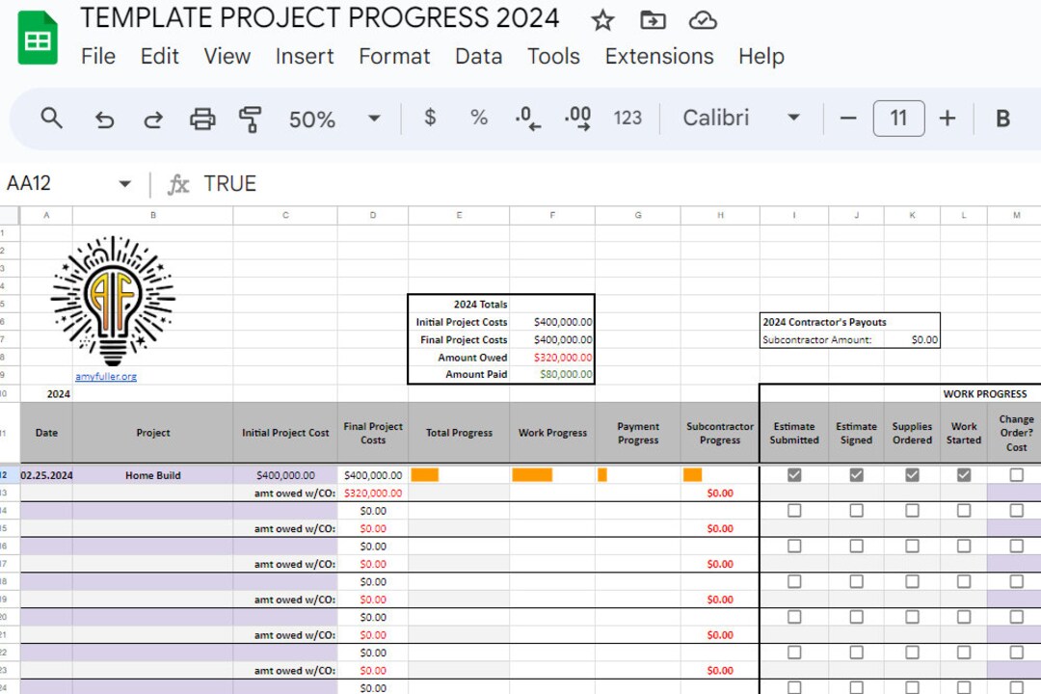Click the Undo icon in the toolbar
1041x694 pixels.
[x=106, y=119]
